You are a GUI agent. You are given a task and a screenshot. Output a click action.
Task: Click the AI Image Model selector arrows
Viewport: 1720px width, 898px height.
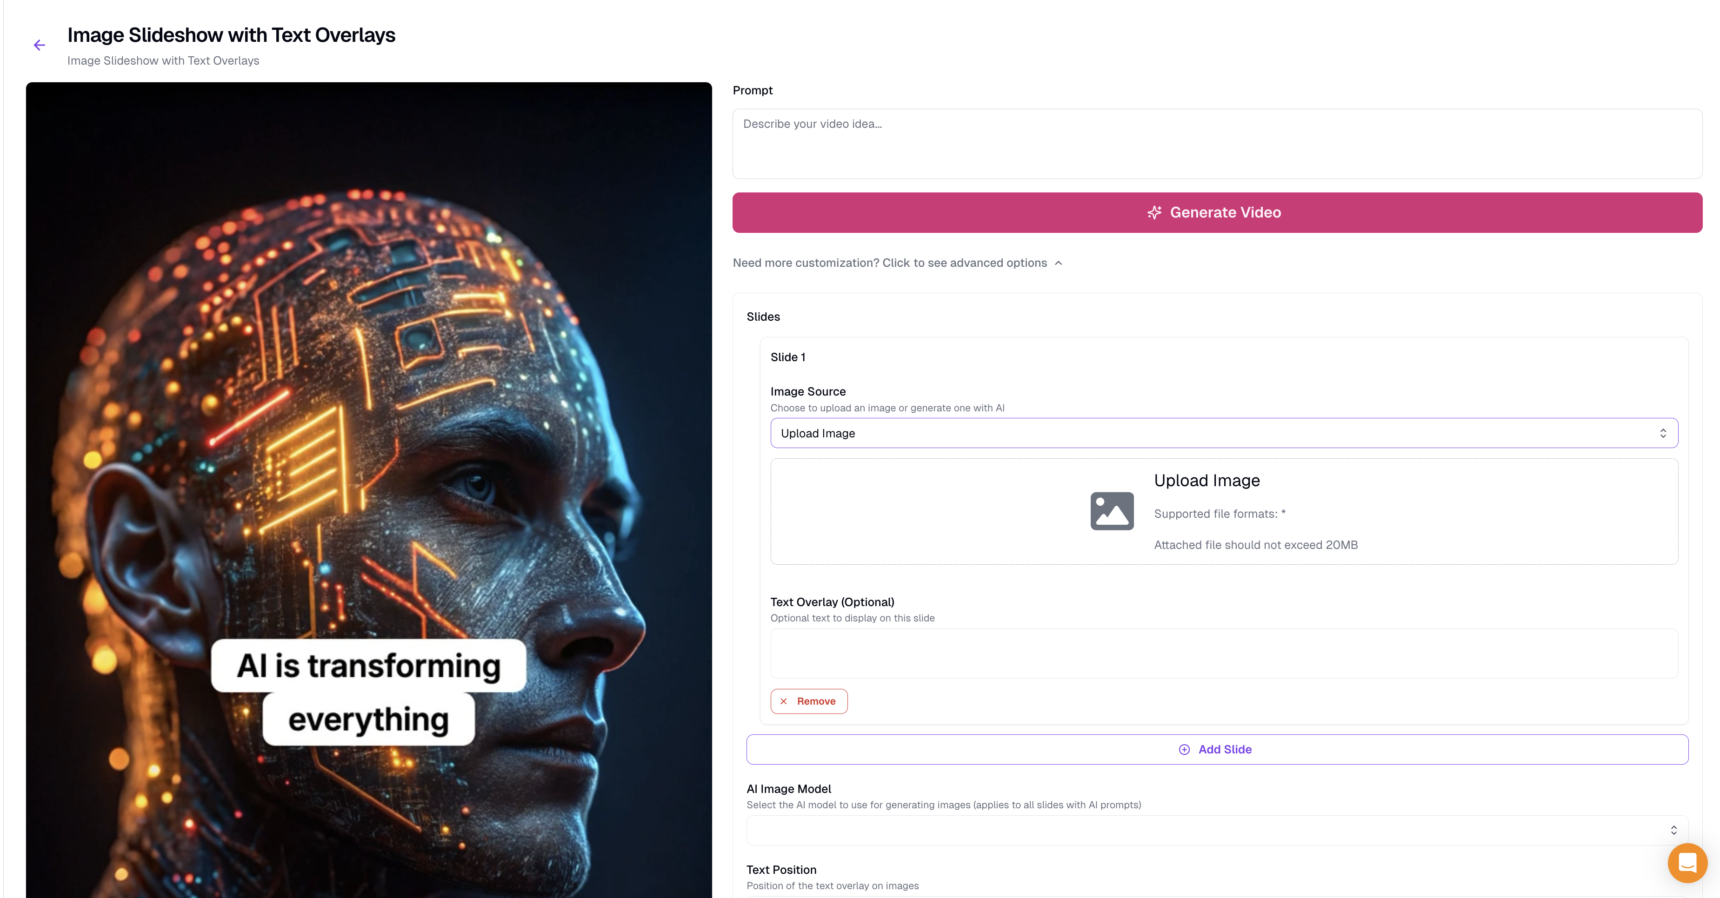[x=1673, y=830]
